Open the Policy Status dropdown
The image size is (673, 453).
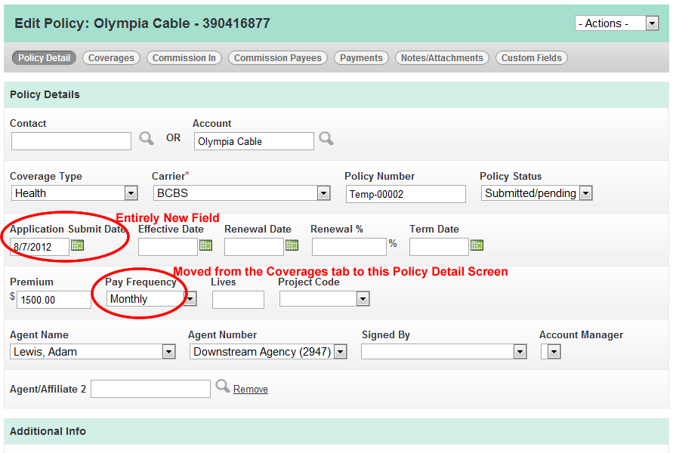point(536,193)
